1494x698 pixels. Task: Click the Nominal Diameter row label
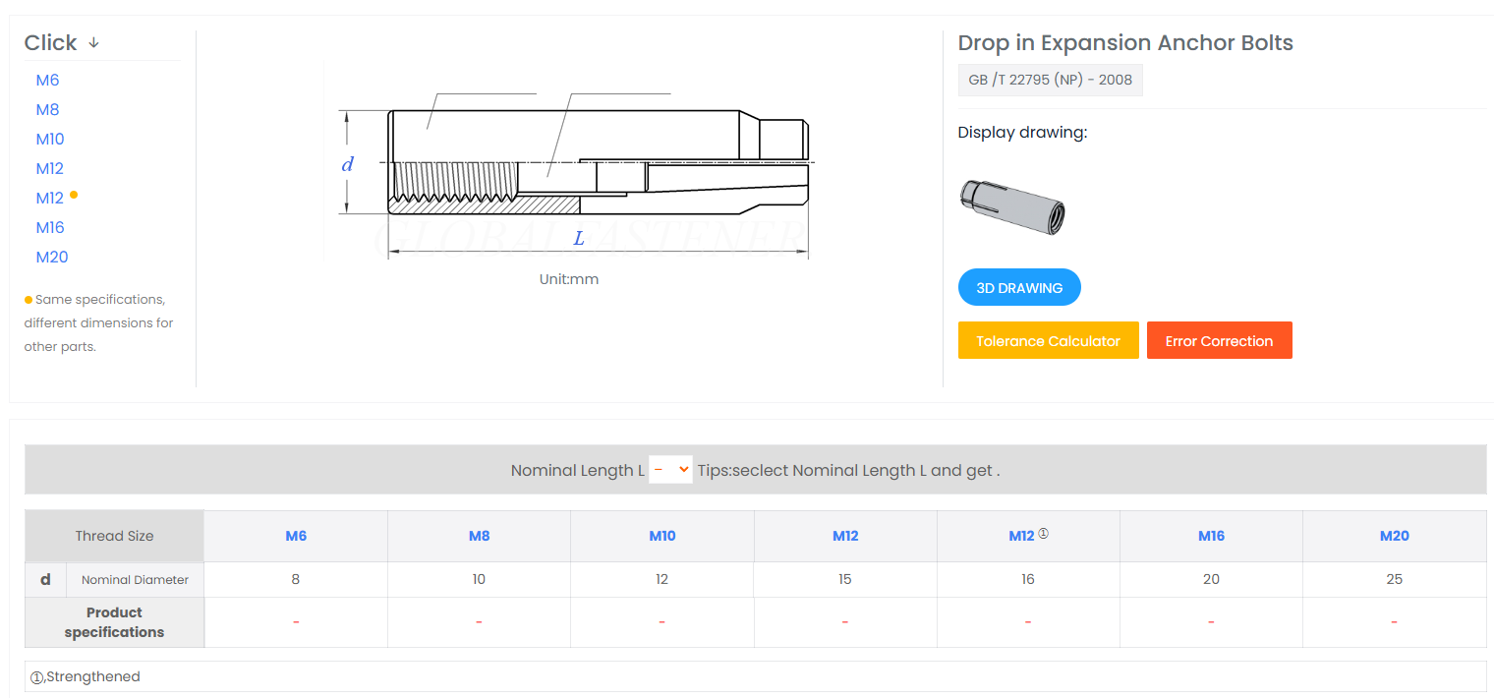pos(135,580)
